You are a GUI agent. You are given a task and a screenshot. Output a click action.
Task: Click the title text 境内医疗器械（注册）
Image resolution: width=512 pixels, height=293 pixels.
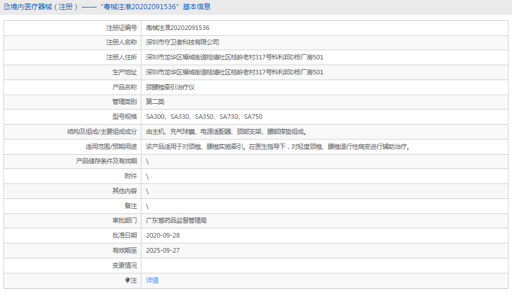coord(44,7)
